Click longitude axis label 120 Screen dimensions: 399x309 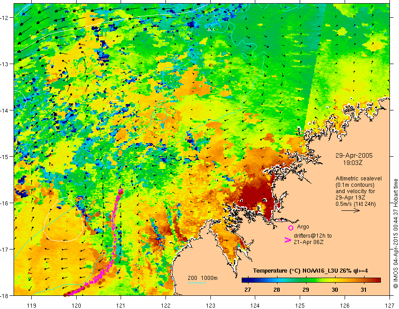coord(76,305)
